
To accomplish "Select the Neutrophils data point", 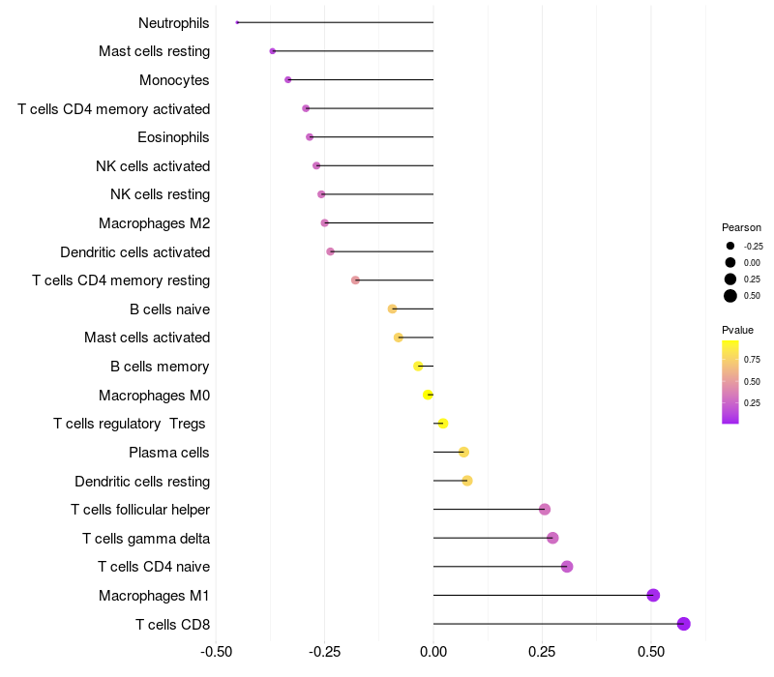I will pos(237,22).
